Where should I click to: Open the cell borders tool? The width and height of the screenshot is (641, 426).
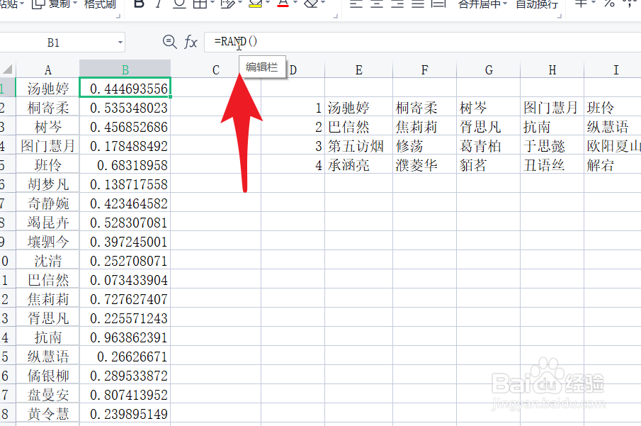coord(200,5)
